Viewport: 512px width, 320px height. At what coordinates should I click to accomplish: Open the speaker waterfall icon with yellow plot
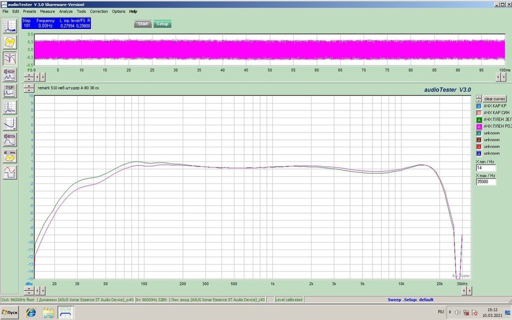pyautogui.click(x=10, y=156)
